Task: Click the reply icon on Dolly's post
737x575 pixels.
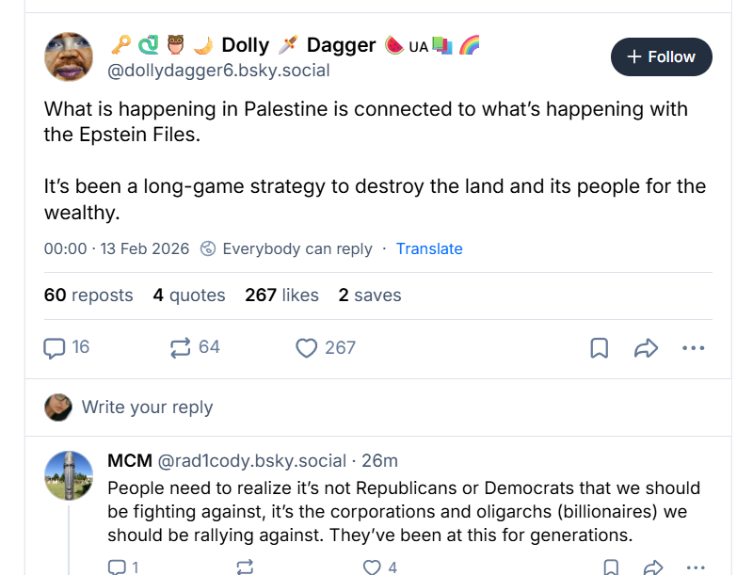Action: tap(56, 347)
